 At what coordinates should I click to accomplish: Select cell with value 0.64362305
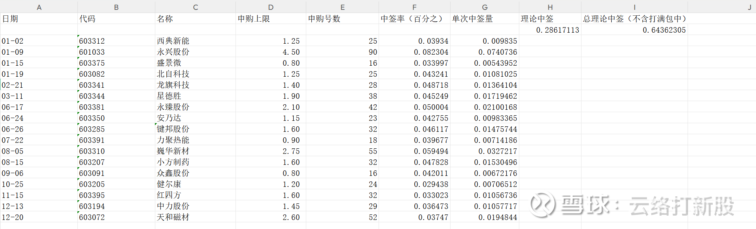point(635,30)
